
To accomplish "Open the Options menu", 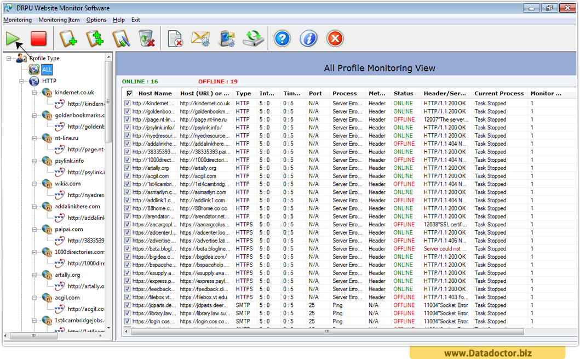I will [x=96, y=20].
